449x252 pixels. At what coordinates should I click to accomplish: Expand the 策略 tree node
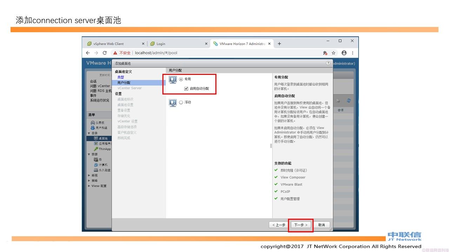click(x=89, y=181)
